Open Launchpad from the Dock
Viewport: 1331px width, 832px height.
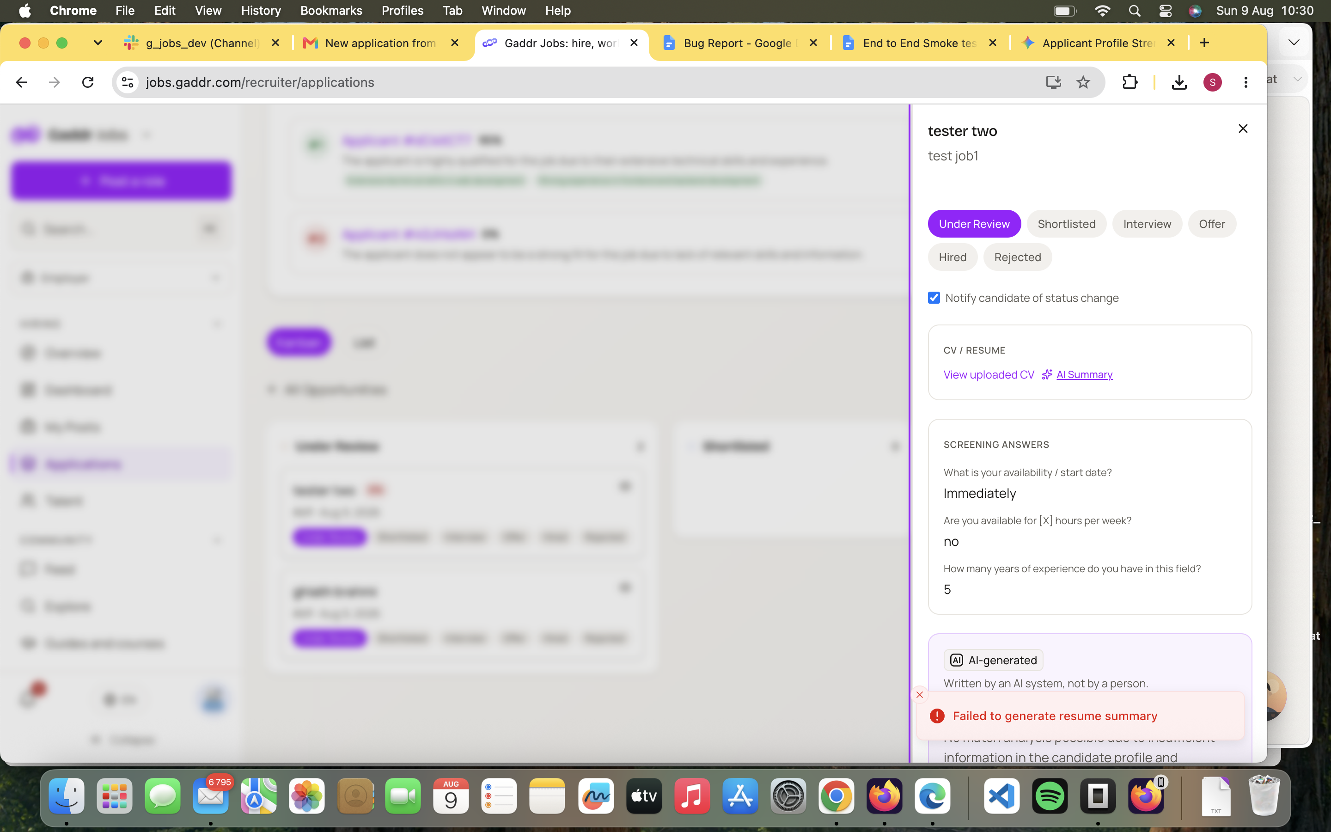(115, 796)
